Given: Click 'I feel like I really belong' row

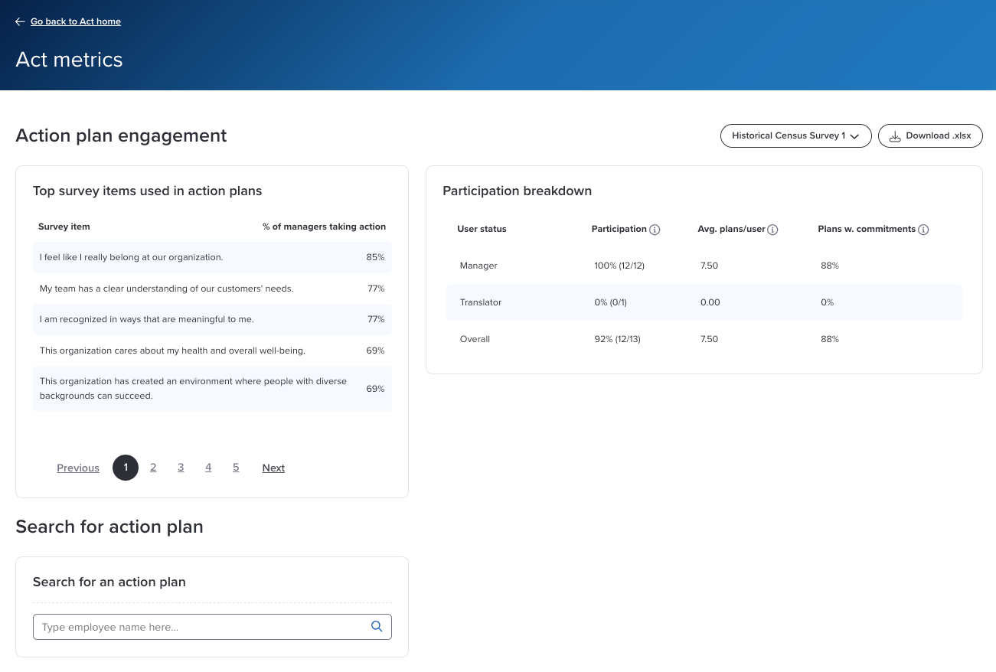Looking at the screenshot, I should (x=212, y=257).
